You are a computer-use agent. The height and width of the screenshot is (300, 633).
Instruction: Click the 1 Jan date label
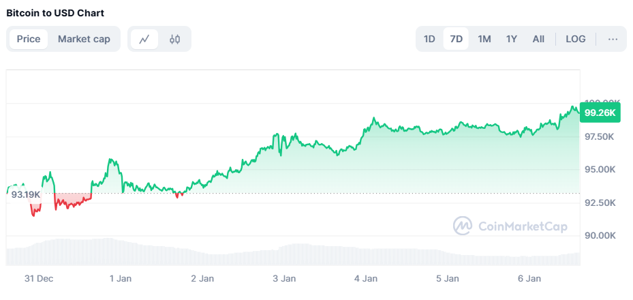(x=121, y=279)
